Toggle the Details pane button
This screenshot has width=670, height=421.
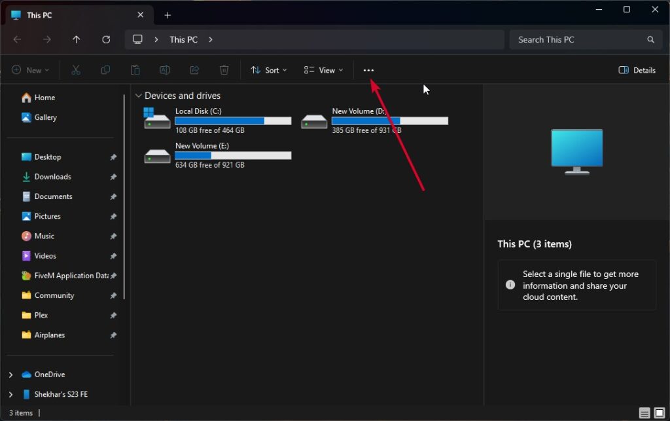pos(637,70)
